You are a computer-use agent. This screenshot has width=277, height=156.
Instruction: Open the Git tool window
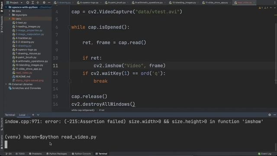coord(9,154)
